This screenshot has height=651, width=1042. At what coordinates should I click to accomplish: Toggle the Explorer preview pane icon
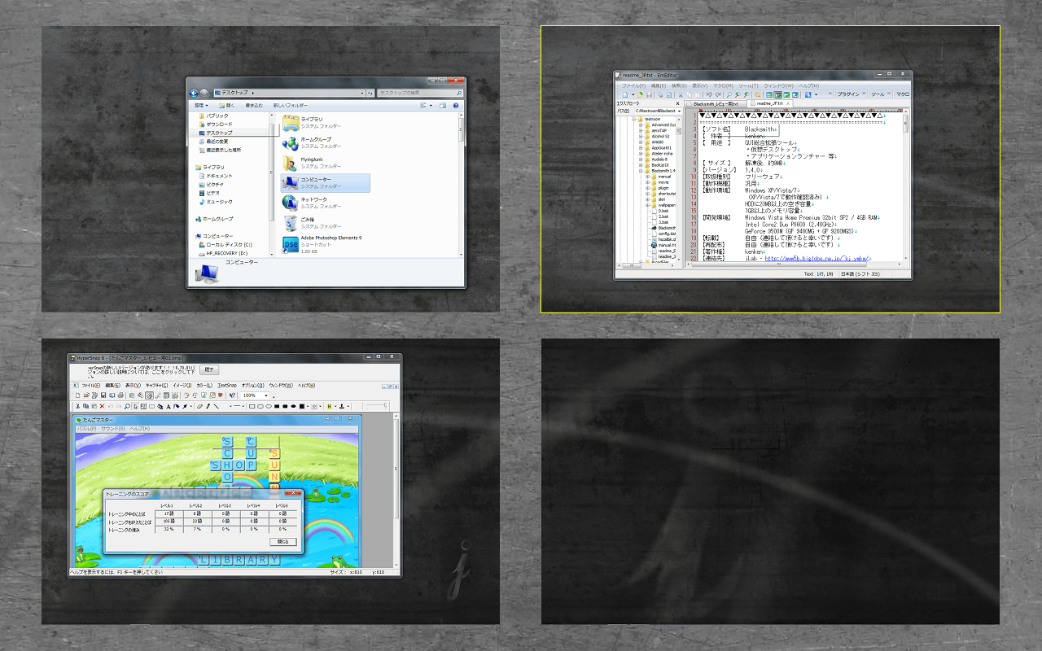(x=442, y=105)
